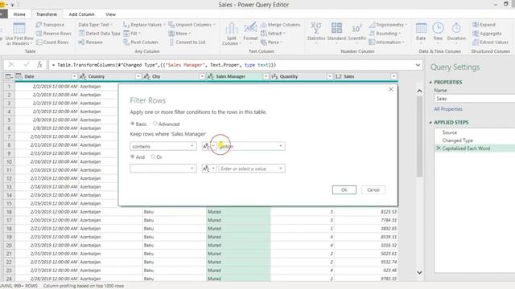Collapse the APPLIED STEPS section
515x289 pixels.
pyautogui.click(x=431, y=123)
